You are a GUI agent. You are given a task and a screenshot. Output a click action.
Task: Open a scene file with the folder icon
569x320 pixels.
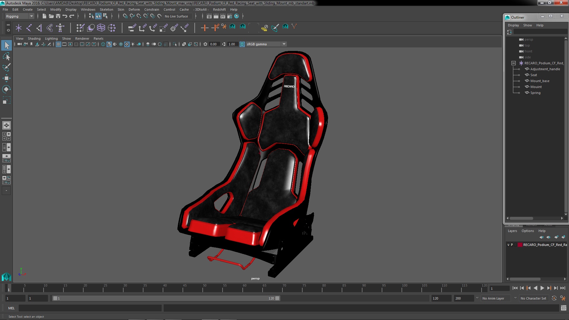(51, 16)
